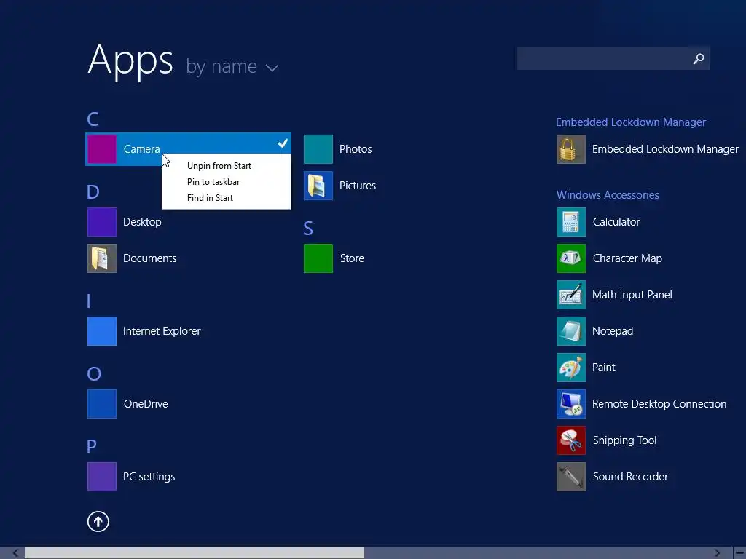Launch the Calculator icon
The image size is (746, 559).
571,222
